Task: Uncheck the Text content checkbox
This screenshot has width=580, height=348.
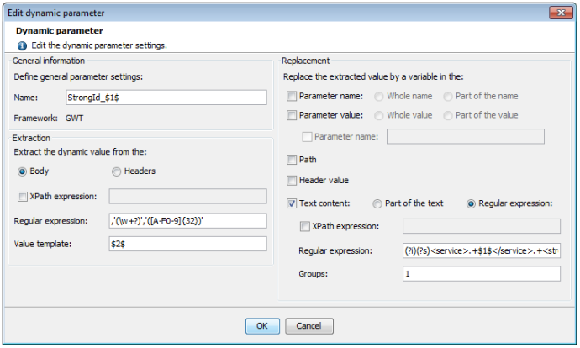Action: pyautogui.click(x=292, y=203)
